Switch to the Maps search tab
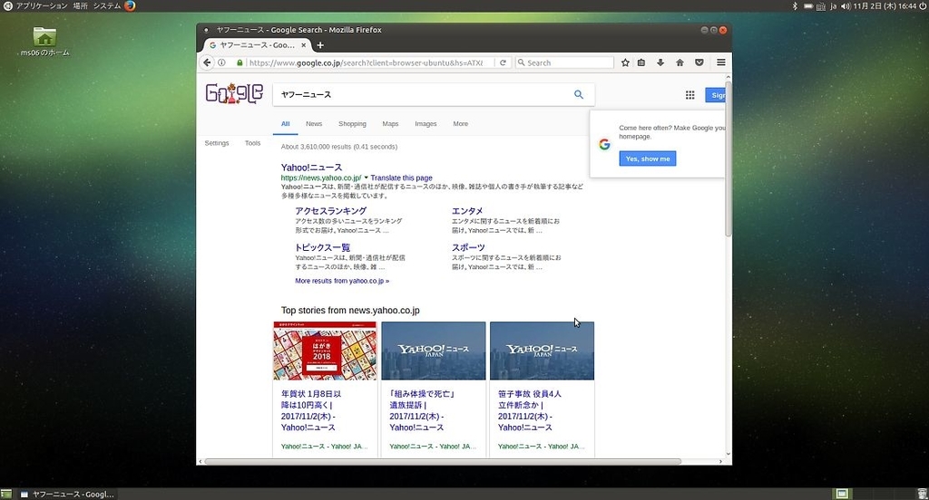 pyautogui.click(x=390, y=124)
